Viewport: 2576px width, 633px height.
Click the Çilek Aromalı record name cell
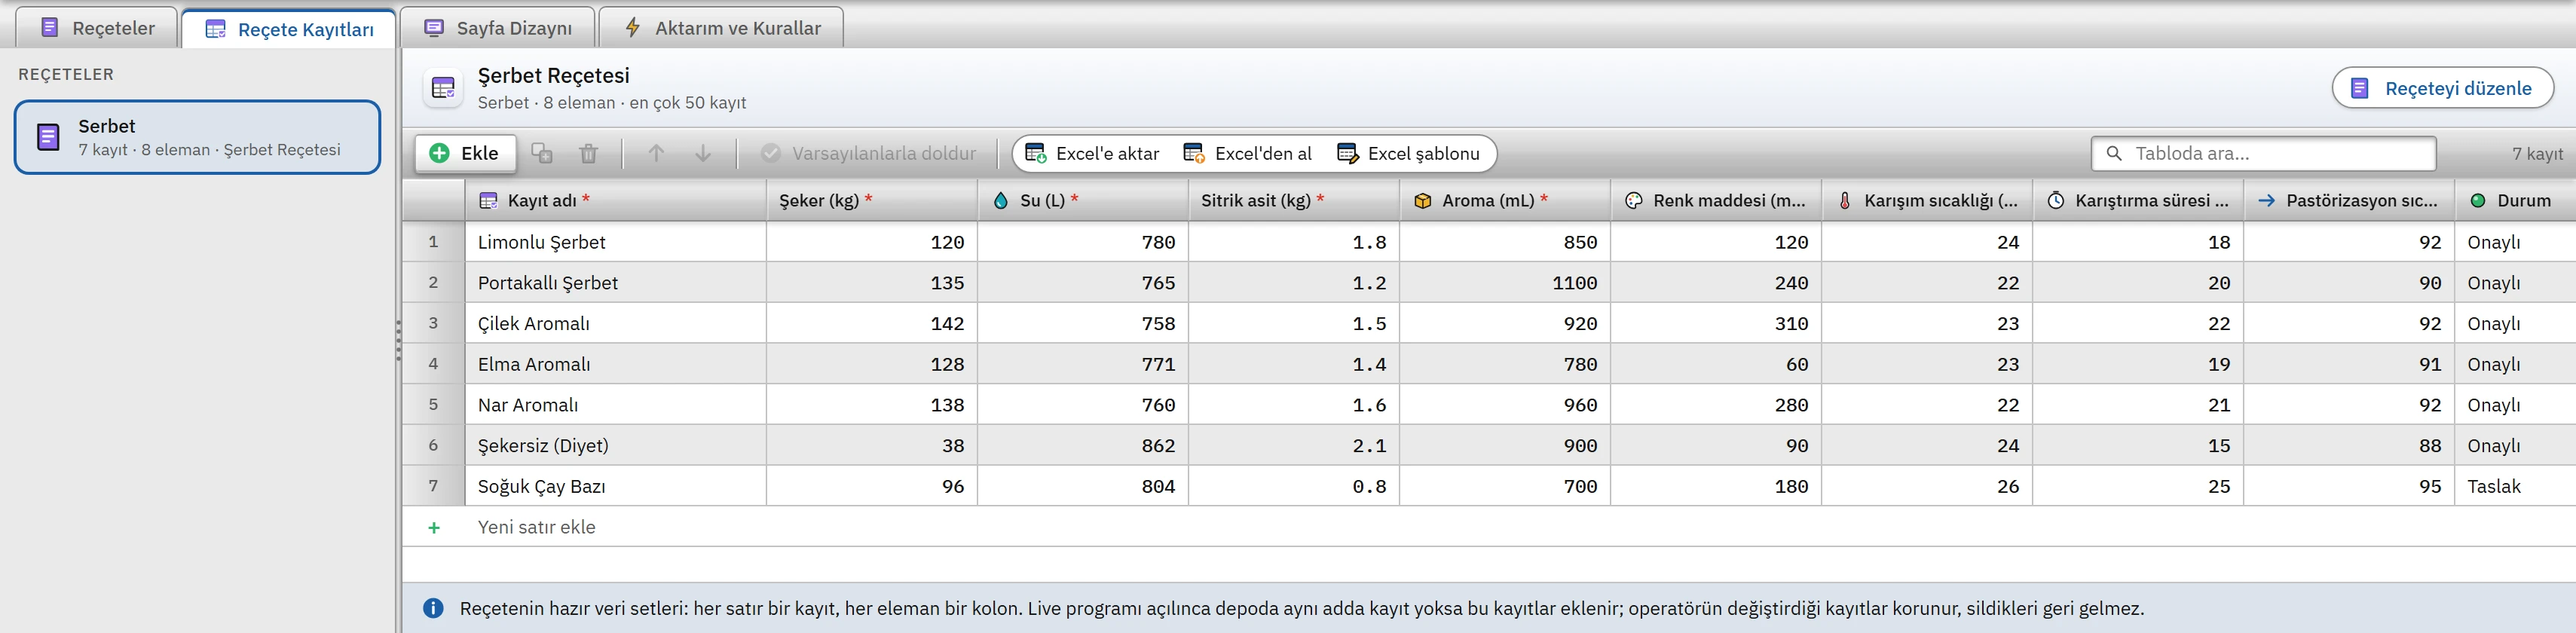(616, 324)
